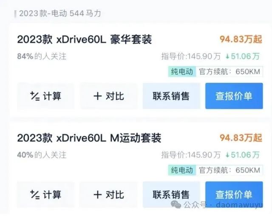Select the 2023款-电动 544马力 section header
The width and height of the screenshot is (272, 216).
tap(60, 14)
